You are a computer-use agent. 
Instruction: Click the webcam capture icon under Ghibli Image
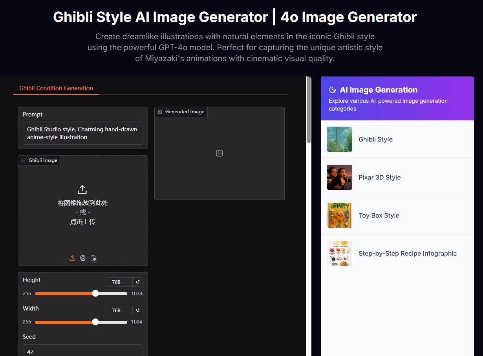coord(83,258)
